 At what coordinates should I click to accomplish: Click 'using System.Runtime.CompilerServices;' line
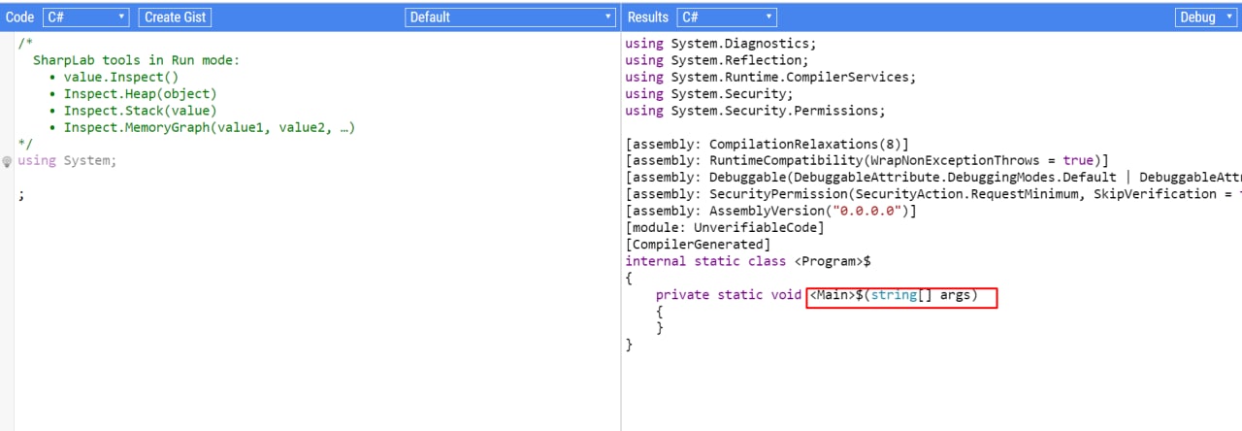point(770,77)
